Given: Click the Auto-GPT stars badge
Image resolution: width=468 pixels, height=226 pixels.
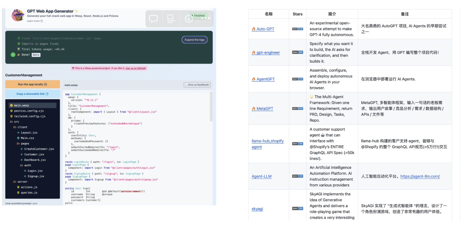Looking at the screenshot, I should (297, 29).
